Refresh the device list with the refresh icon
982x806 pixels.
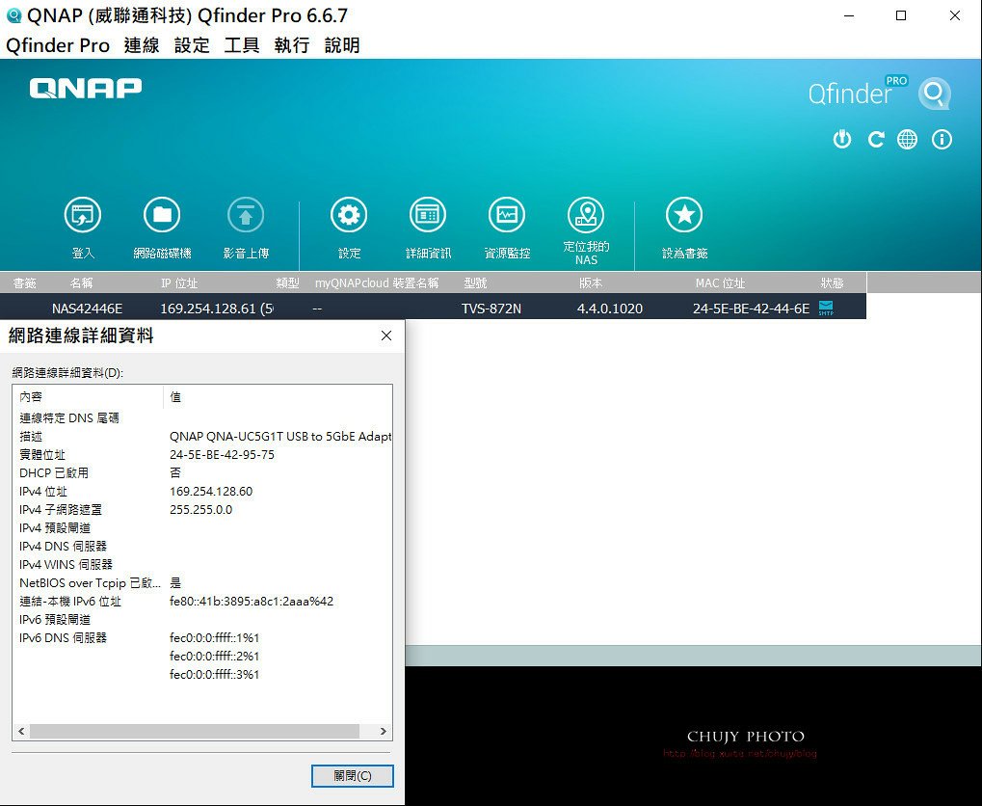(x=876, y=139)
